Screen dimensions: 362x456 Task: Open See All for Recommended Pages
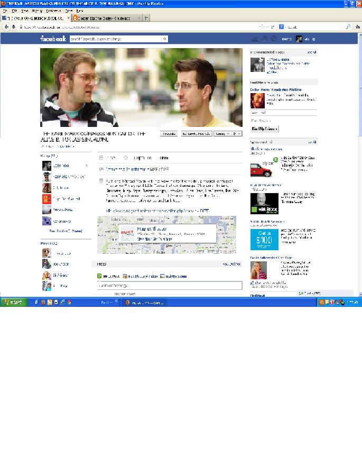click(x=312, y=52)
